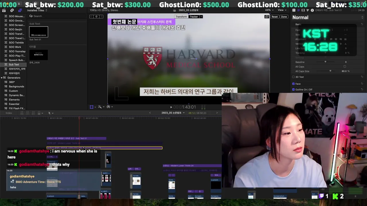Switch to the Tracker tab in viewer
Screen dimensions: 367x206
(194, 17)
